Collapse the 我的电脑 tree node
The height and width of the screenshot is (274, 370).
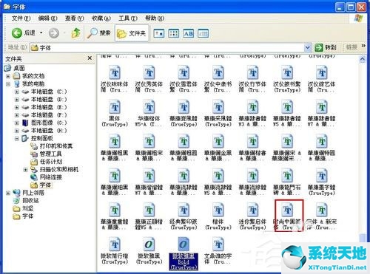point(8,84)
